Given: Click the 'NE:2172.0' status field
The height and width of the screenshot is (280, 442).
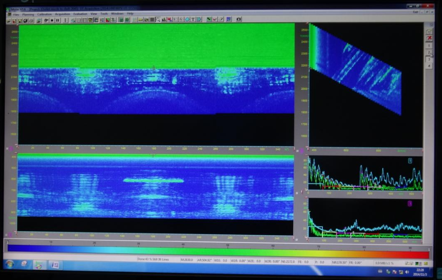Looking at the screenshot, I should click(288, 262).
